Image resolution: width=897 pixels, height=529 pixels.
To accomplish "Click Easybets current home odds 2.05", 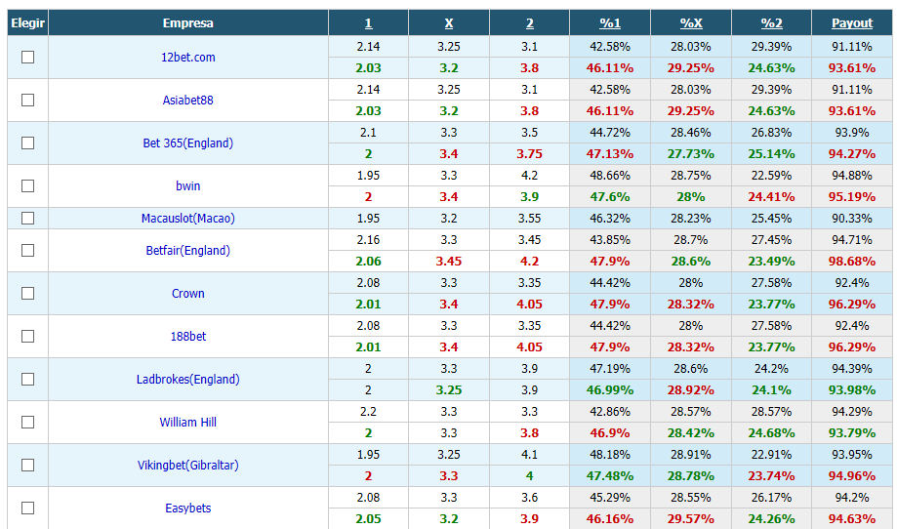I will [x=368, y=518].
